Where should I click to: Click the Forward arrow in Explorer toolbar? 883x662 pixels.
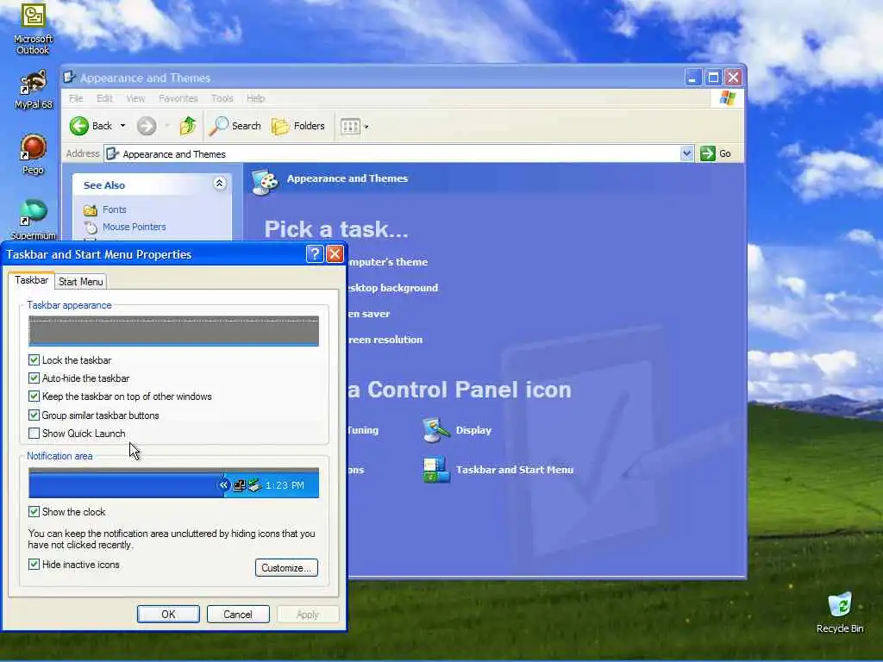147,126
